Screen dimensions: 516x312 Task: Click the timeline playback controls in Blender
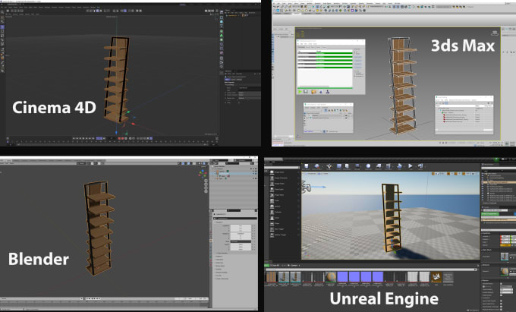(x=93, y=299)
